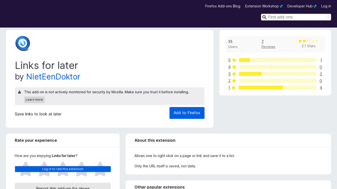
Task: Click the 2.1 Stars rating icons
Action: pyautogui.click(x=309, y=41)
